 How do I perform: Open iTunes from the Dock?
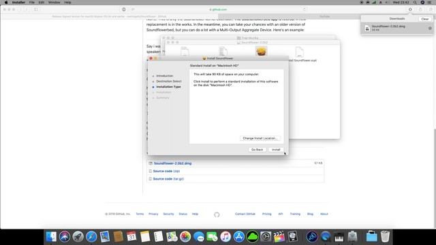(x=225, y=237)
